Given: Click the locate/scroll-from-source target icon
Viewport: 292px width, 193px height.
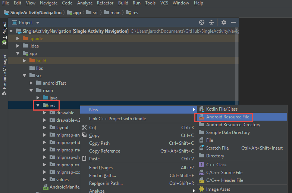Looking at the screenshot, I should [202, 23].
